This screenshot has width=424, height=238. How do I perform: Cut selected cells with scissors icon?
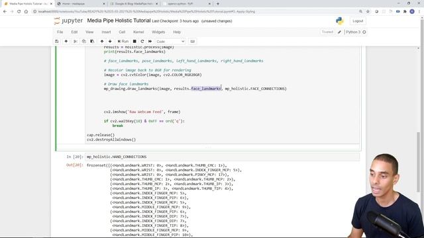(76, 41)
